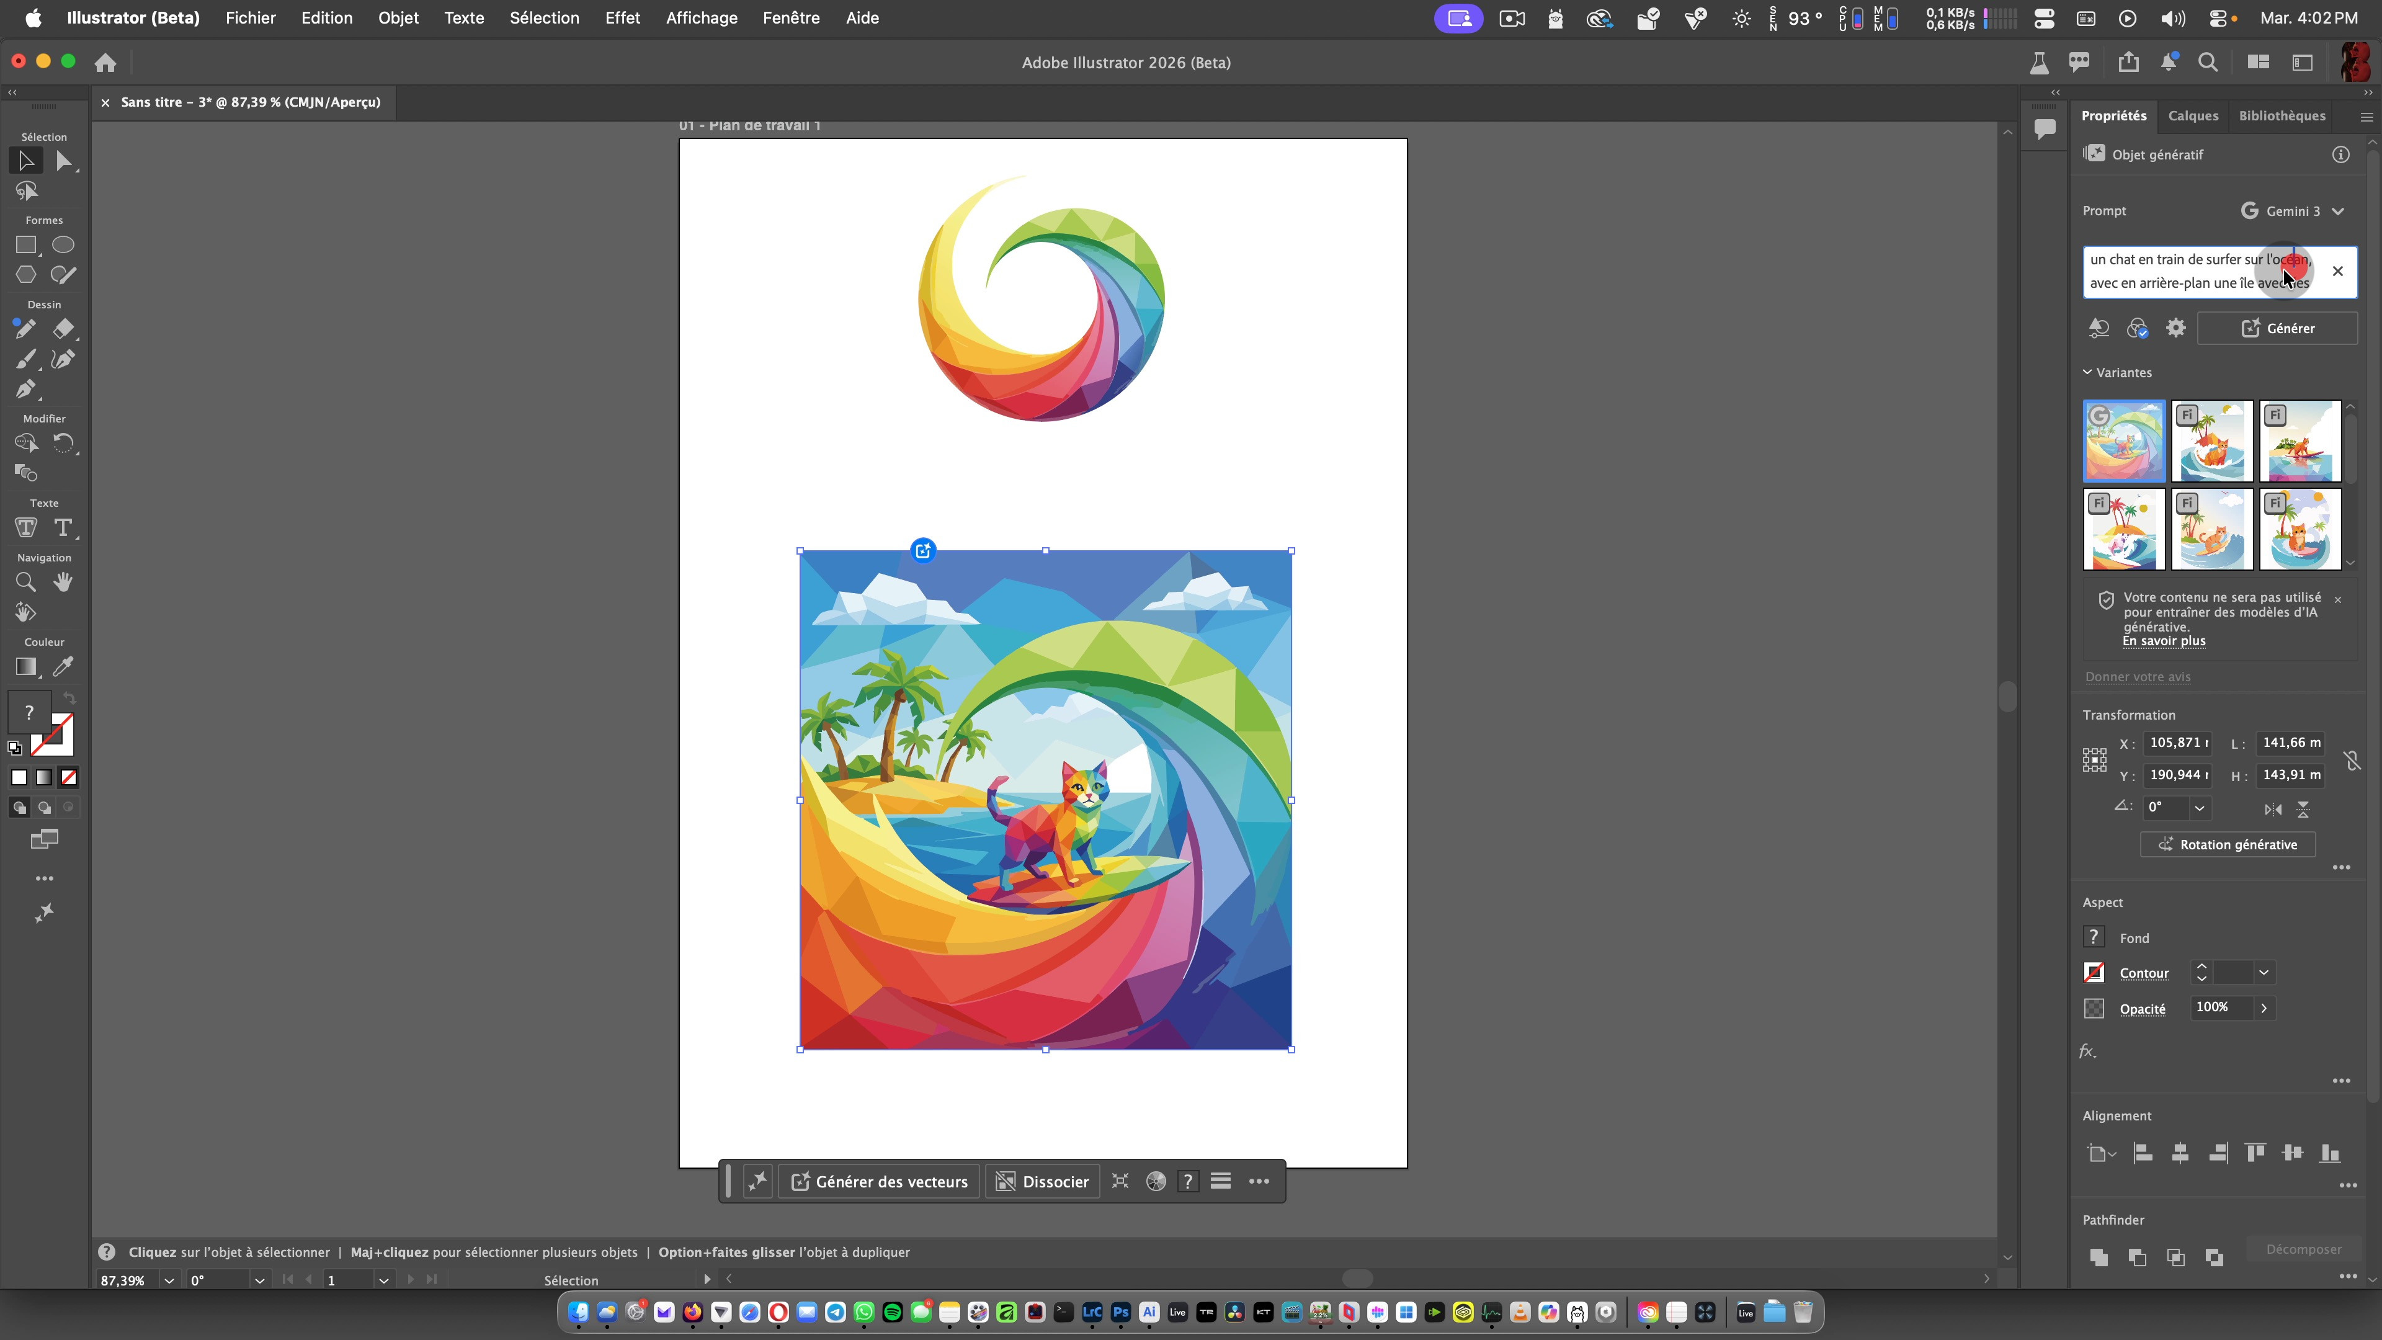Click the Contour stroke color swatch

2094,973
